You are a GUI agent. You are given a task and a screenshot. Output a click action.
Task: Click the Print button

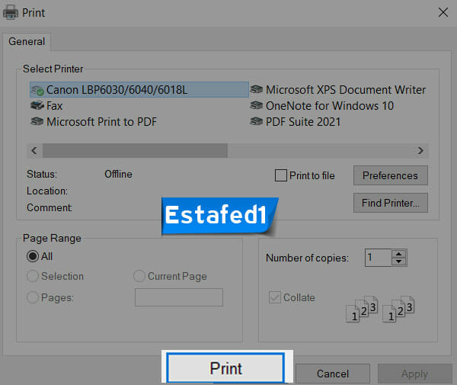225,368
